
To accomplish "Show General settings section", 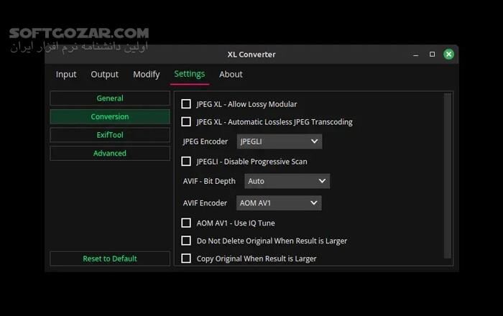I will 110,98.
